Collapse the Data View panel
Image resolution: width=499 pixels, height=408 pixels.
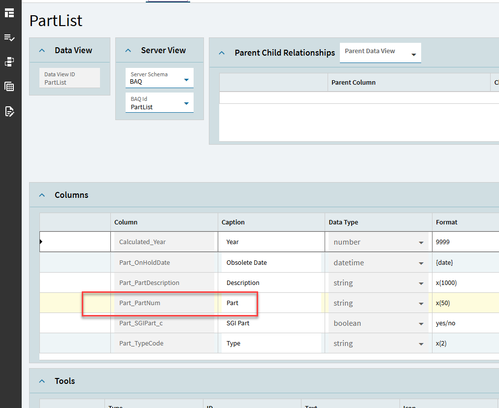coord(41,50)
